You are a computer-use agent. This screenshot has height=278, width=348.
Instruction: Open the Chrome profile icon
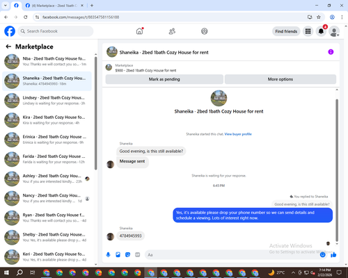click(332, 17)
